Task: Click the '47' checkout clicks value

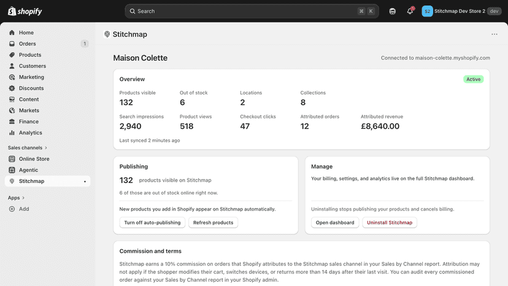Action: click(245, 126)
